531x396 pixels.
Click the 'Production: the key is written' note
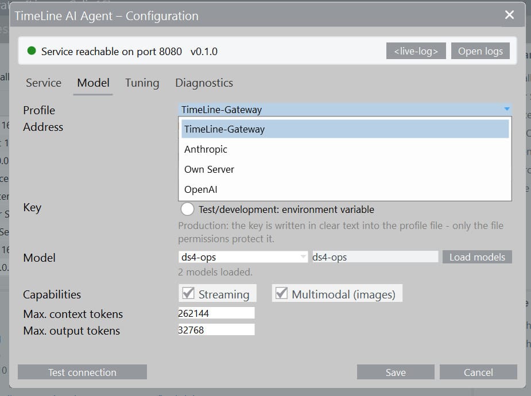[340, 232]
